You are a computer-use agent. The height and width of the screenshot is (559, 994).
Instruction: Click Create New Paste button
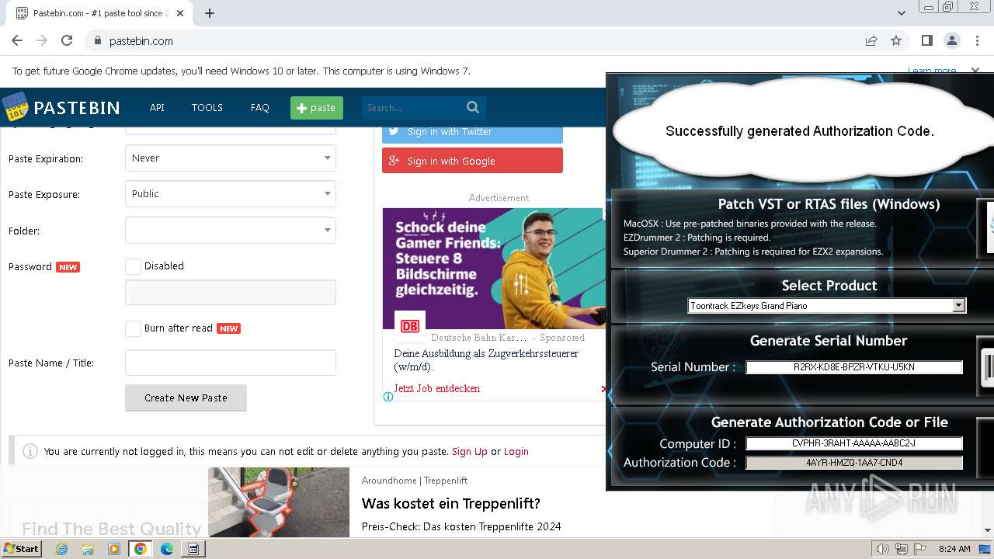pyautogui.click(x=186, y=398)
